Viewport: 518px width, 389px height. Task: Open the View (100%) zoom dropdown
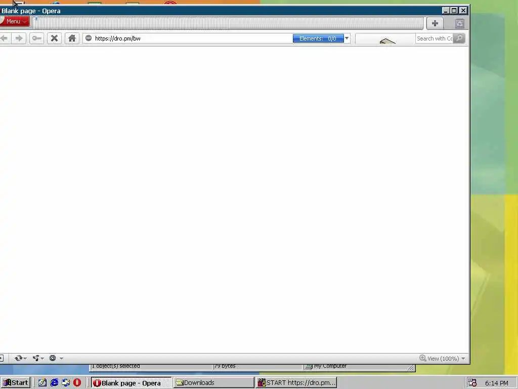click(x=446, y=358)
